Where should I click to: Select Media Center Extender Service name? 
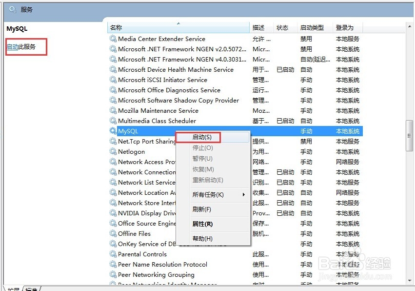tap(161, 39)
